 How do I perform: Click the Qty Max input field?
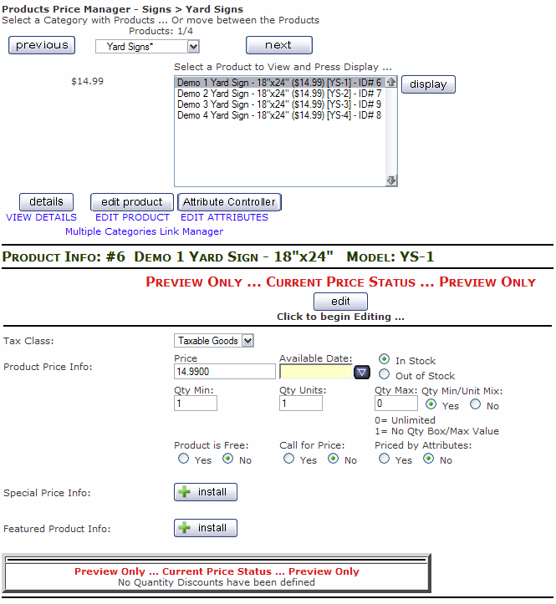pos(396,404)
